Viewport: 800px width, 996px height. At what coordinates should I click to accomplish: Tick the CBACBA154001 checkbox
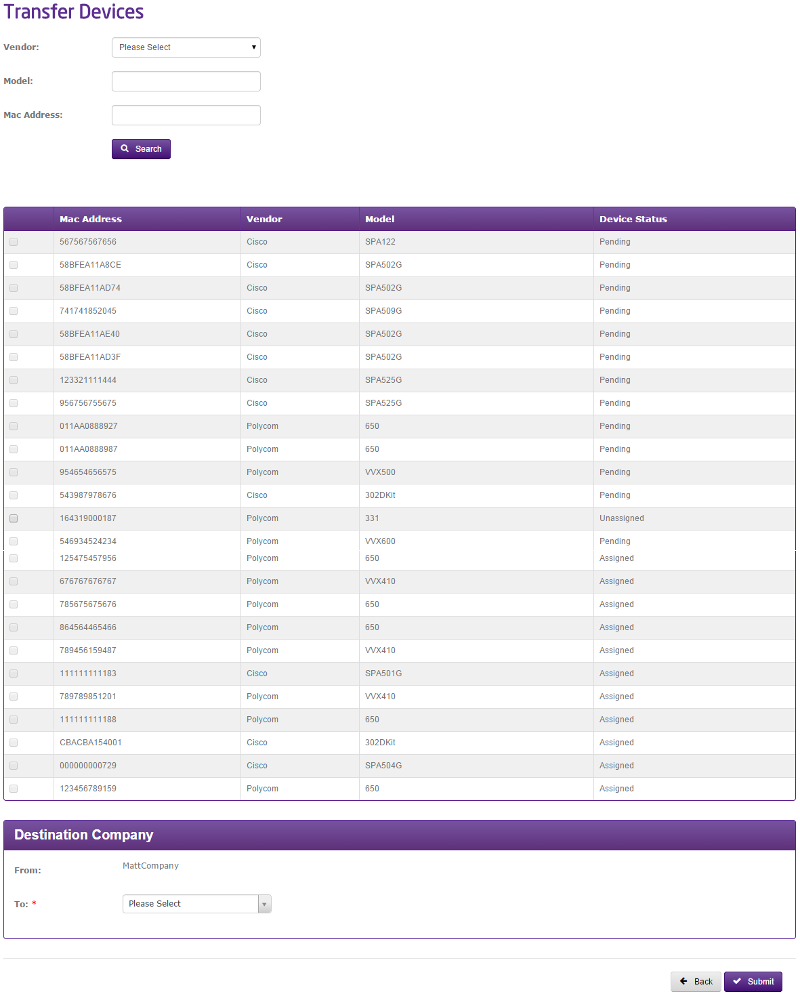click(x=14, y=743)
